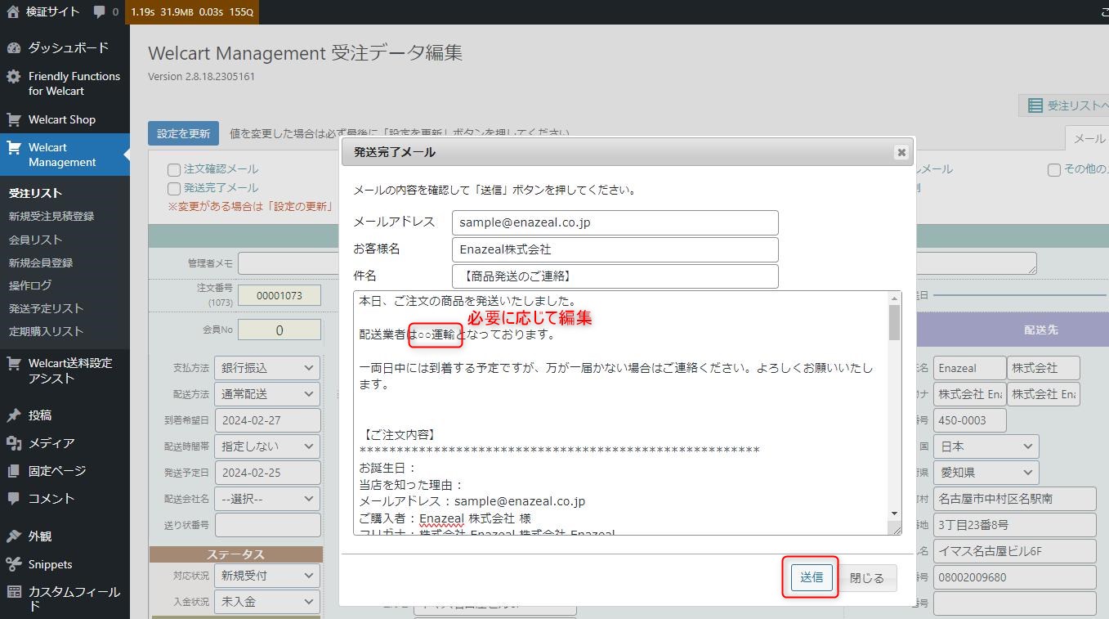Click the Welcart Shop cart icon
Viewport: 1109px width, 619px height.
pos(14,119)
